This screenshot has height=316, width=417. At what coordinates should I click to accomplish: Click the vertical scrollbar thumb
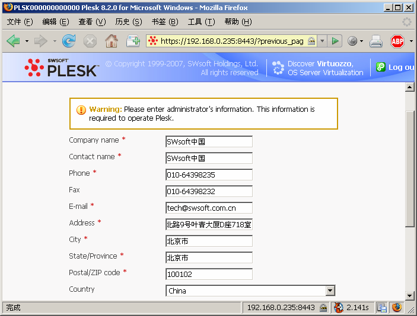click(409, 169)
